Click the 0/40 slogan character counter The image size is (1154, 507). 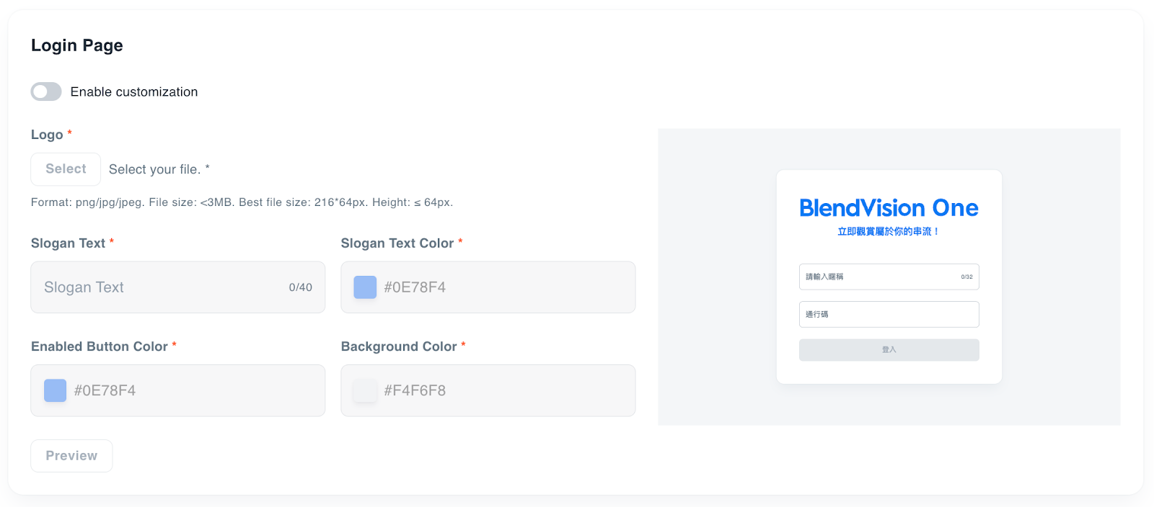coord(300,287)
